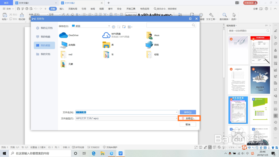Click the format painter (格式刷) icon

22,15
